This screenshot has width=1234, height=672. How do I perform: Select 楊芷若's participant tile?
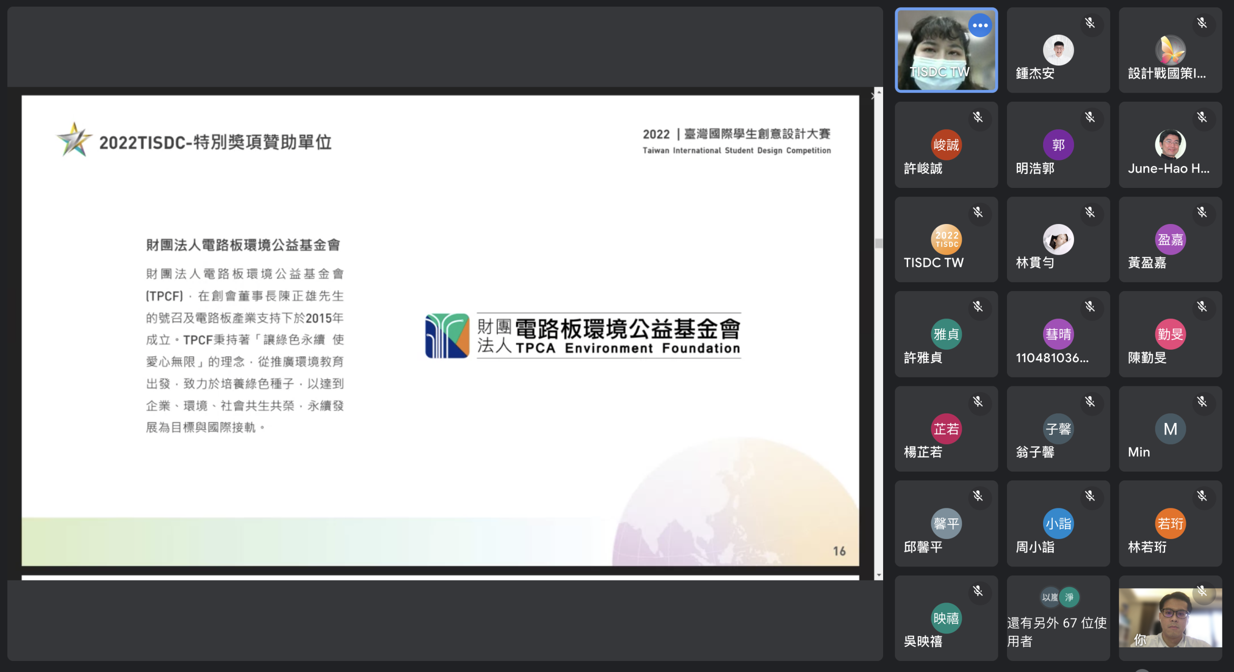pyautogui.click(x=946, y=428)
